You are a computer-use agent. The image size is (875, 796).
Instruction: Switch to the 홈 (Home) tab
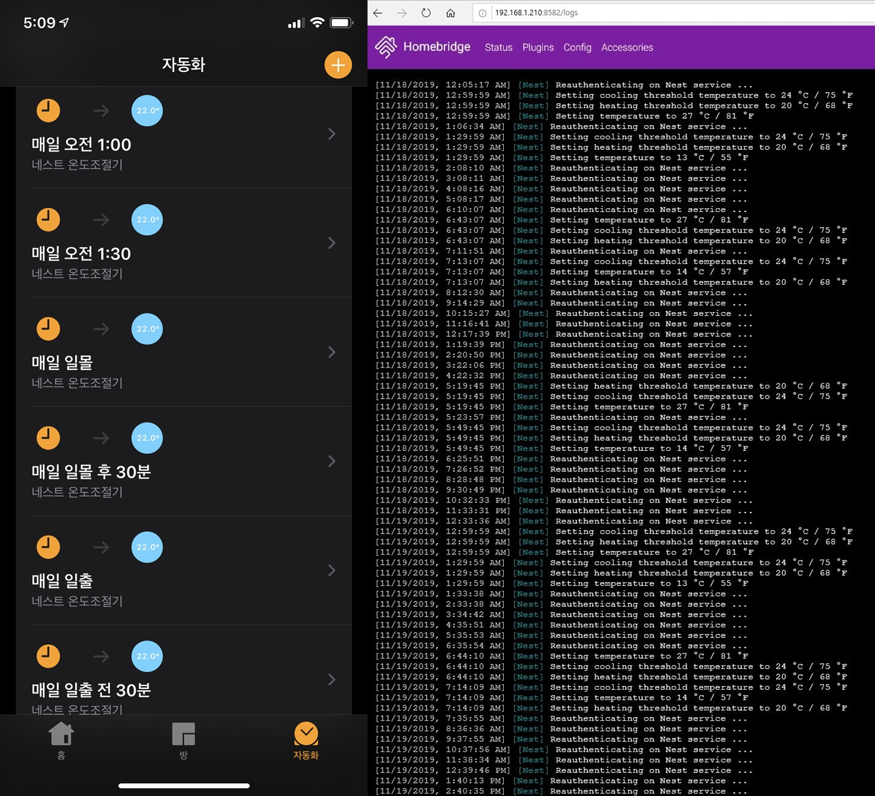coord(61,741)
